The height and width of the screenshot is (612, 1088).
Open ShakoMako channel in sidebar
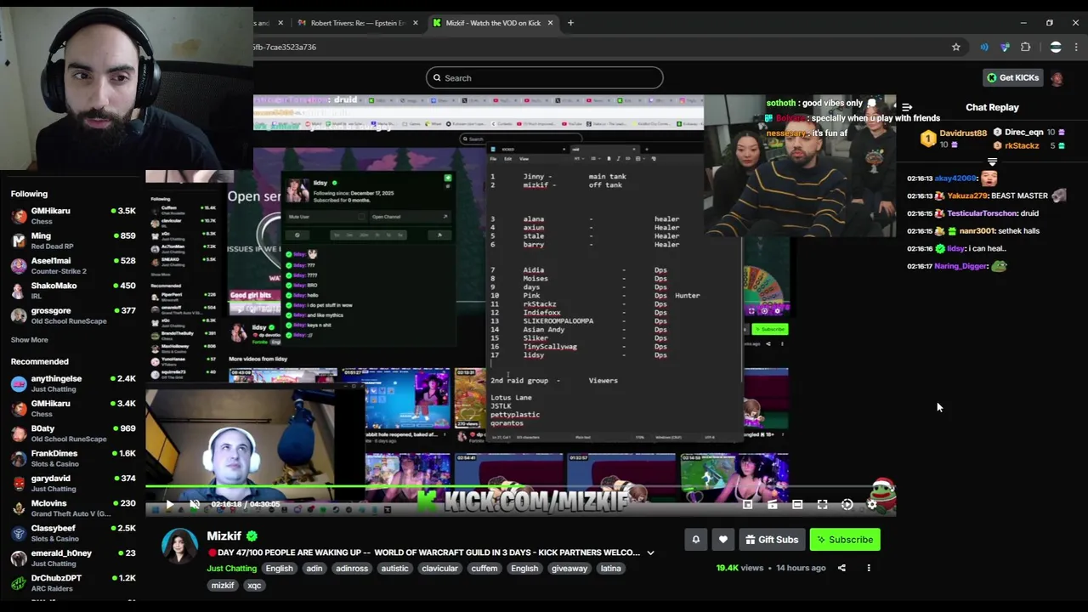(x=72, y=291)
